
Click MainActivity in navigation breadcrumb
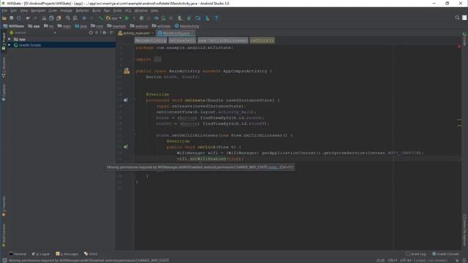(187, 26)
